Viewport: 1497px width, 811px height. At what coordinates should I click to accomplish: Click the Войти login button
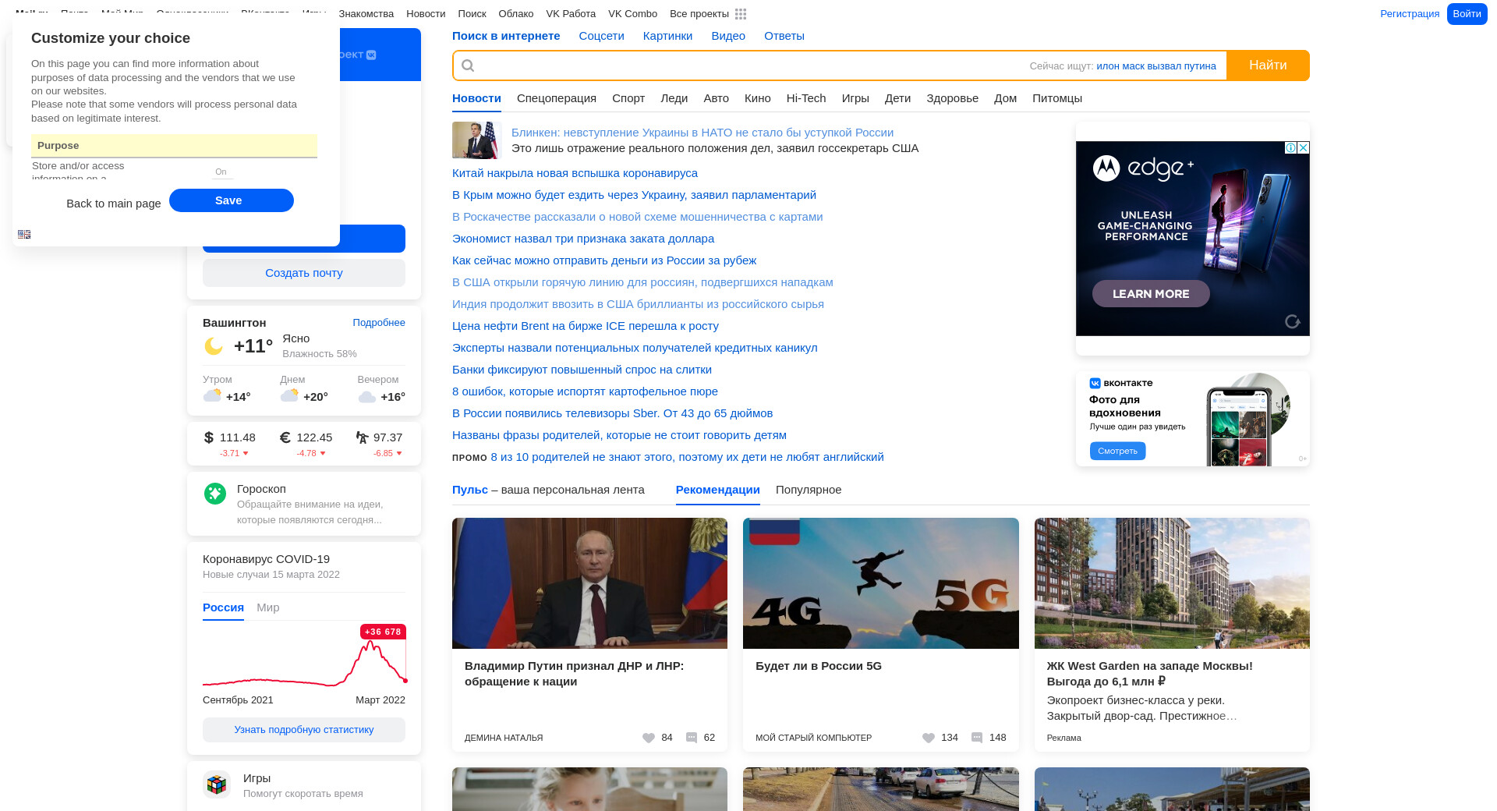pos(1467,14)
